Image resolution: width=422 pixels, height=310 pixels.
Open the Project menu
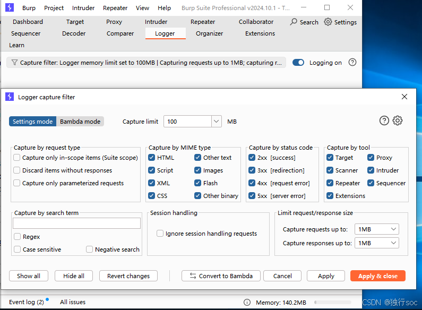pos(54,8)
